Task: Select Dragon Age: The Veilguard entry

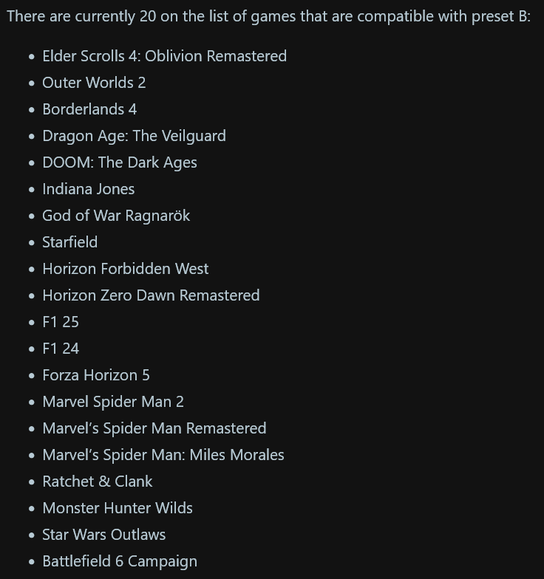Action: click(x=134, y=136)
